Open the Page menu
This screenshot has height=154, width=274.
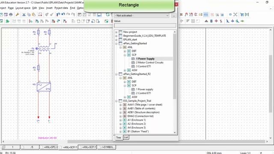pos(11,8)
